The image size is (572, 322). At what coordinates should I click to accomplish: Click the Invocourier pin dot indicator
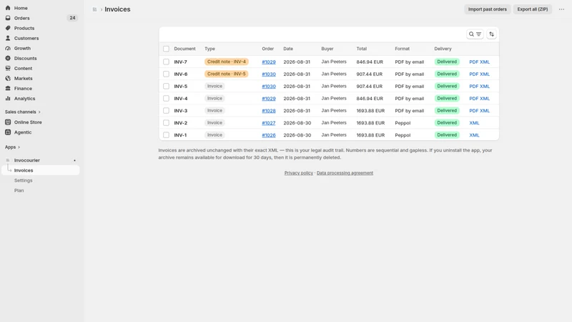74,160
